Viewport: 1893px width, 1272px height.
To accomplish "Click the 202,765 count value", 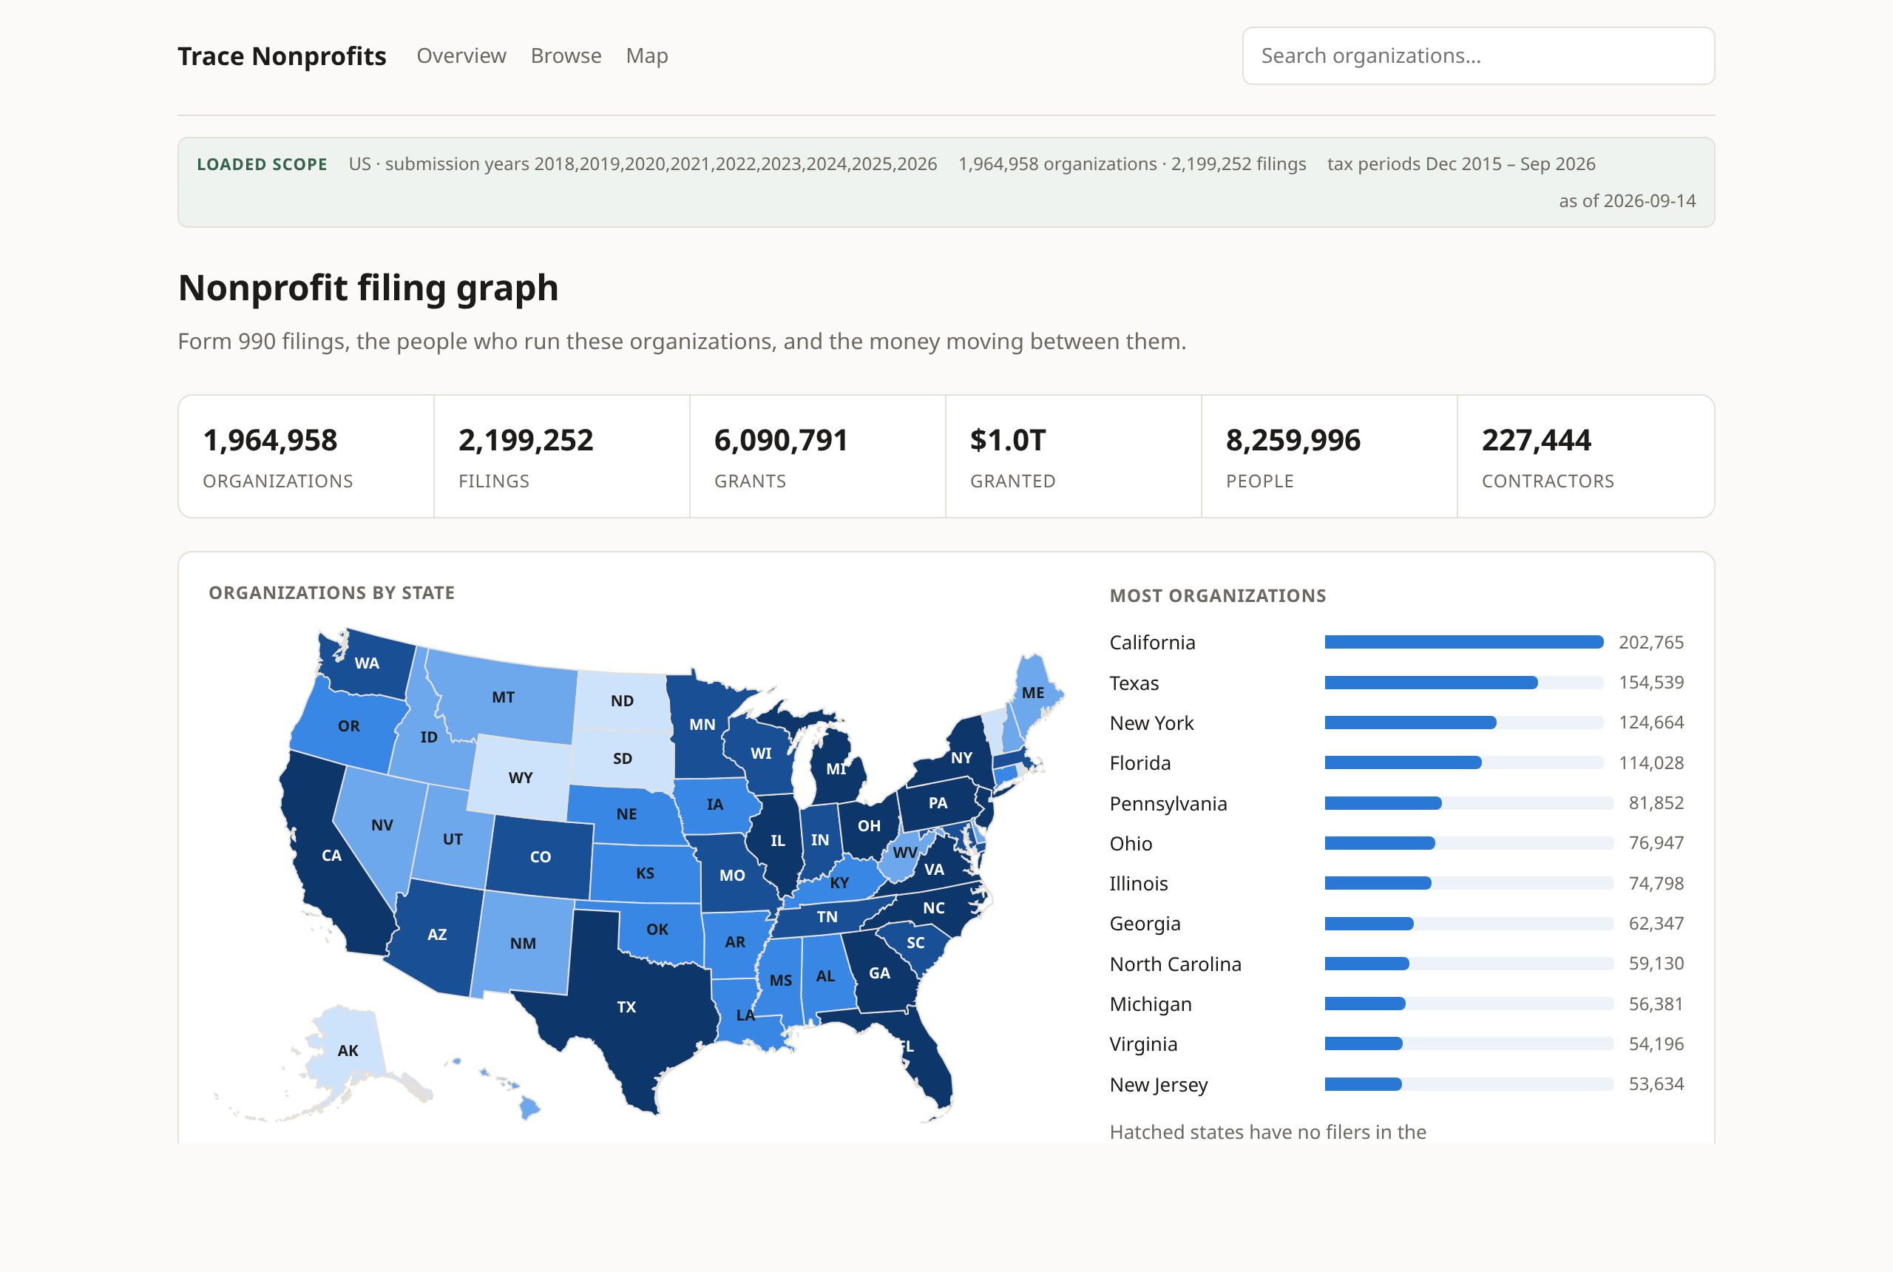I will [x=1650, y=643].
